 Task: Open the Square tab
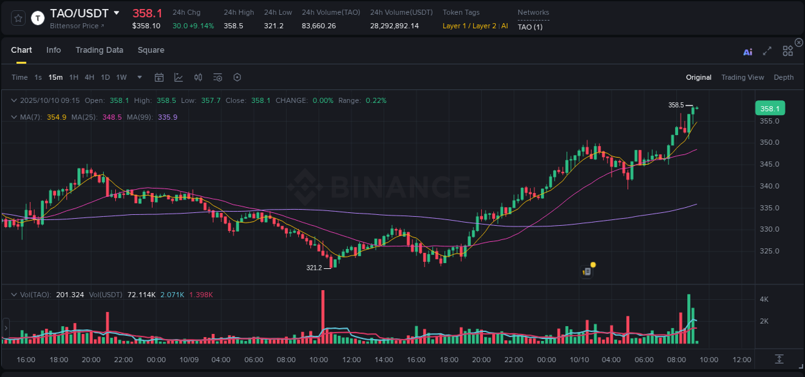point(151,50)
